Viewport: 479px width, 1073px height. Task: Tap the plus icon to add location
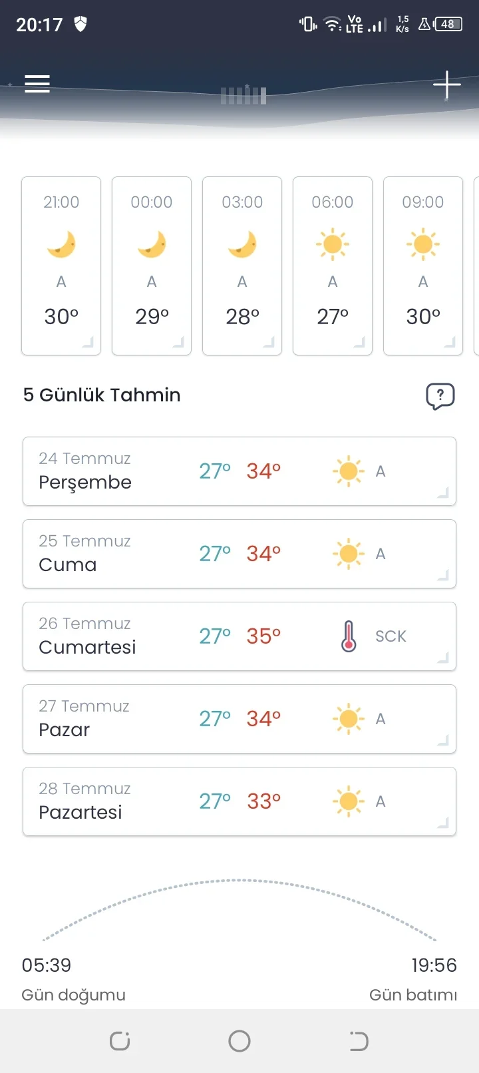(447, 85)
